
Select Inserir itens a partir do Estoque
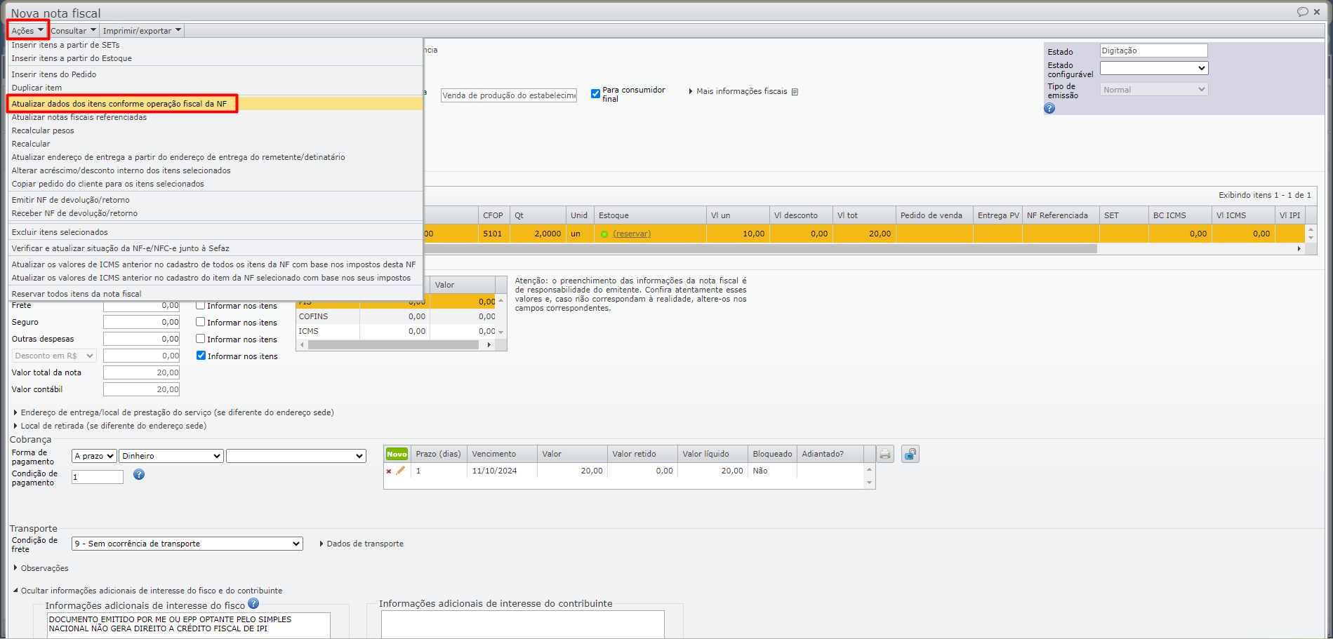click(x=215, y=58)
